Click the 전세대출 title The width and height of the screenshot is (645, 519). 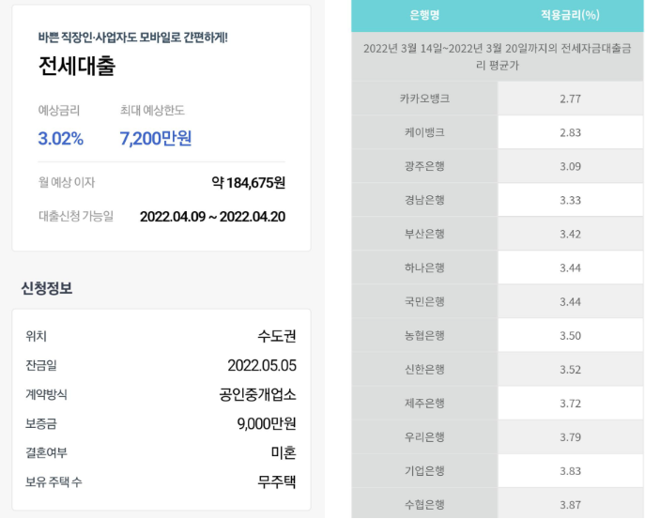pos(77,66)
